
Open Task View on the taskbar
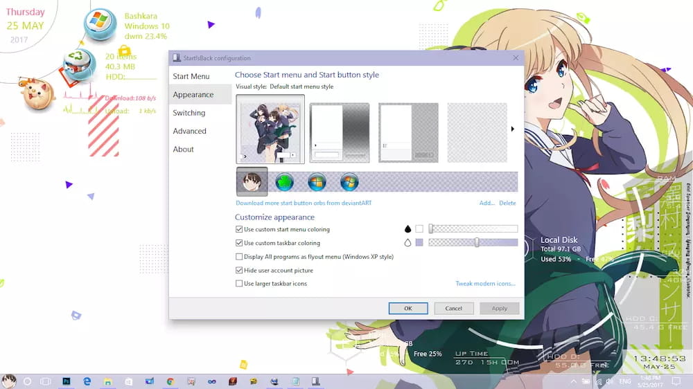point(46,381)
